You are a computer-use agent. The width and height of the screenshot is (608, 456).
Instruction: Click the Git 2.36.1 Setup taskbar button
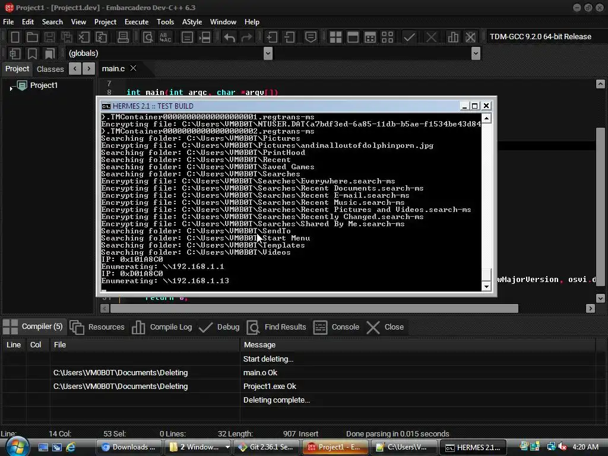coord(267,447)
